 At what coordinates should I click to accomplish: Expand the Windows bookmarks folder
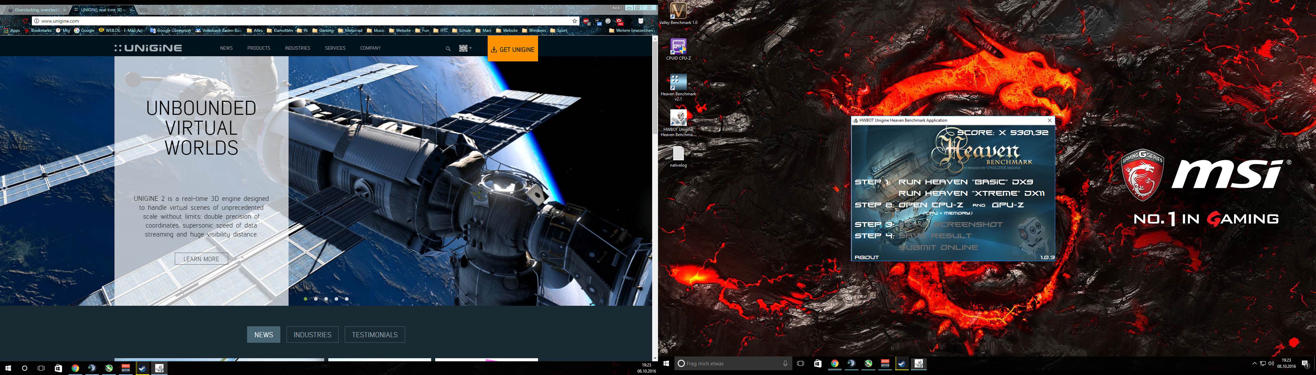pyautogui.click(x=534, y=31)
